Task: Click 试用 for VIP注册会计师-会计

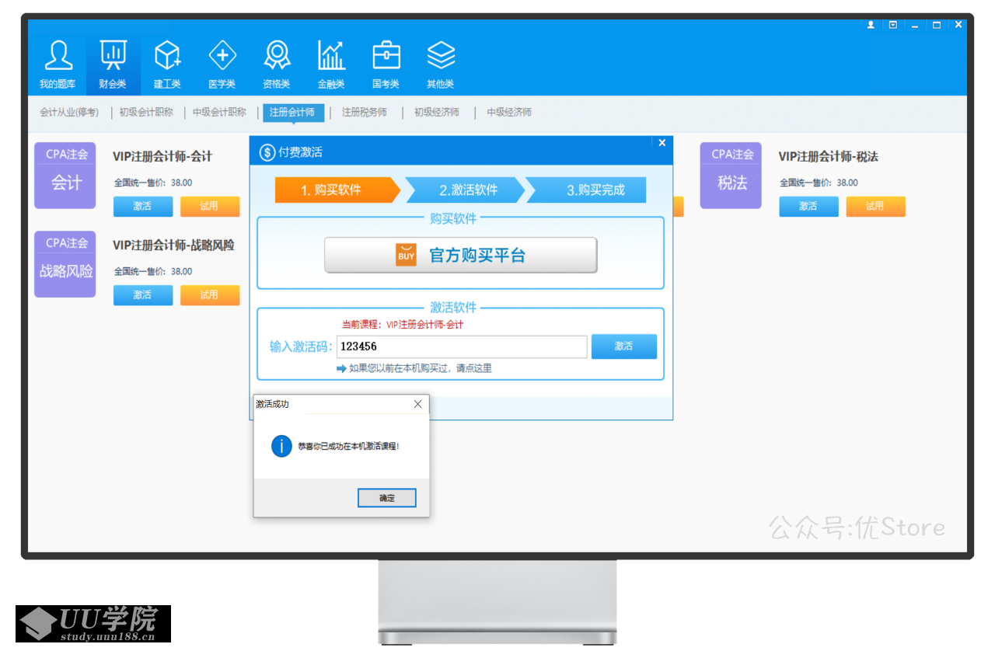Action: pyautogui.click(x=210, y=207)
